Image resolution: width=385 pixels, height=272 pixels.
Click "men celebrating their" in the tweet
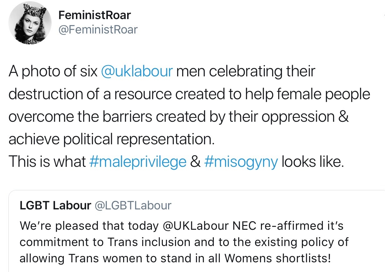tap(246, 71)
